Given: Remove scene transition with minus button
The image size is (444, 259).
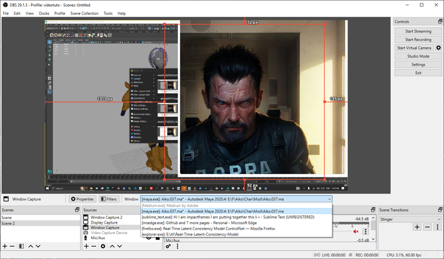Looking at the screenshot, I should pos(427,227).
